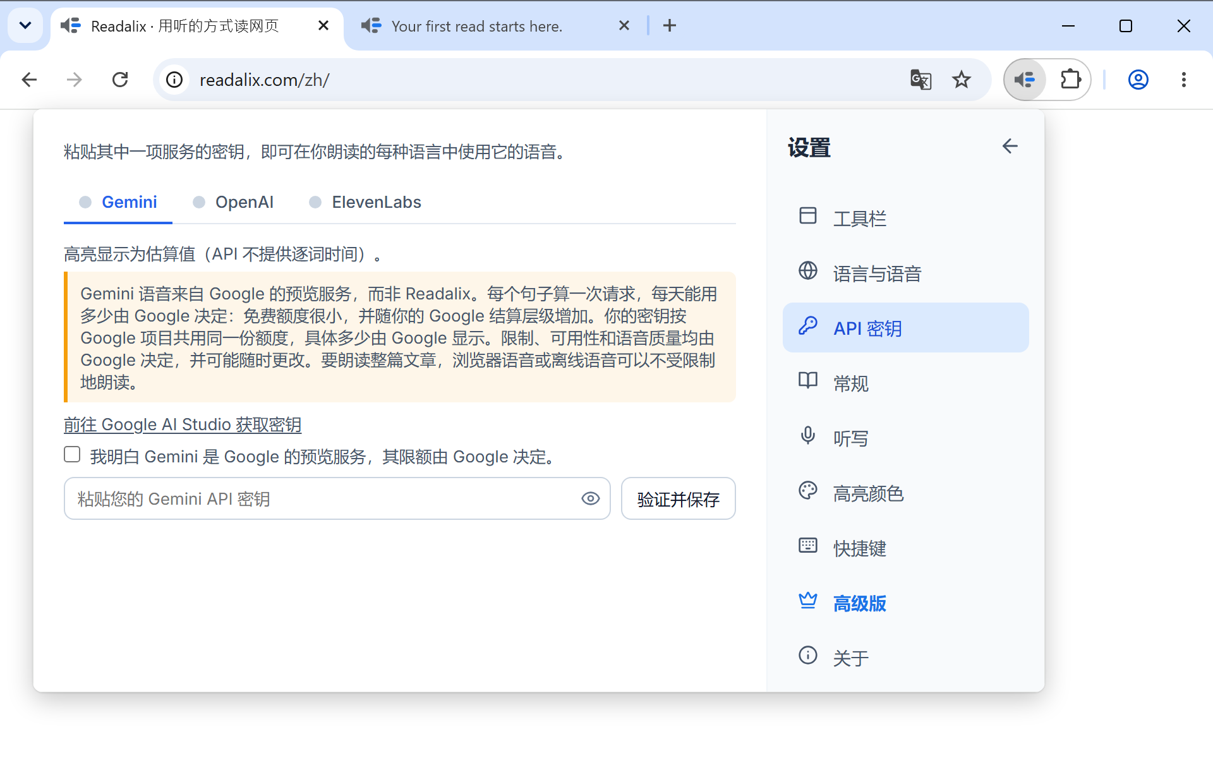Open the 听写 settings label
The height and width of the screenshot is (758, 1213).
[850, 438]
